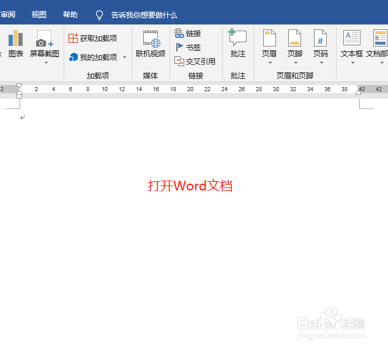388x349 pixels.
Task: Expand the 屏幕截图 dropdown arrow
Action: pyautogui.click(x=46, y=63)
